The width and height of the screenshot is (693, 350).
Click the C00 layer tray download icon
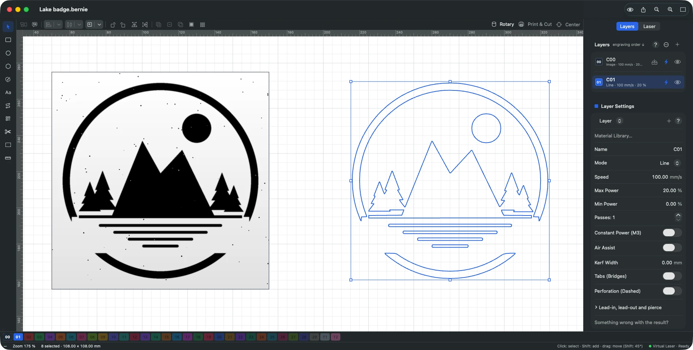655,62
